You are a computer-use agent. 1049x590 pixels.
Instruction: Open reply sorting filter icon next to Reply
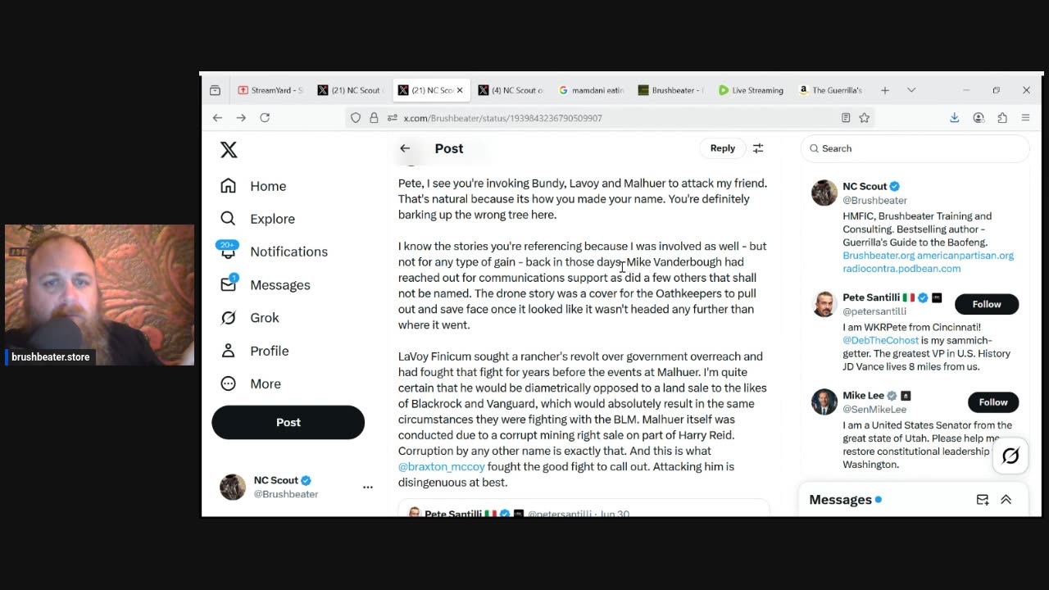[x=758, y=148]
